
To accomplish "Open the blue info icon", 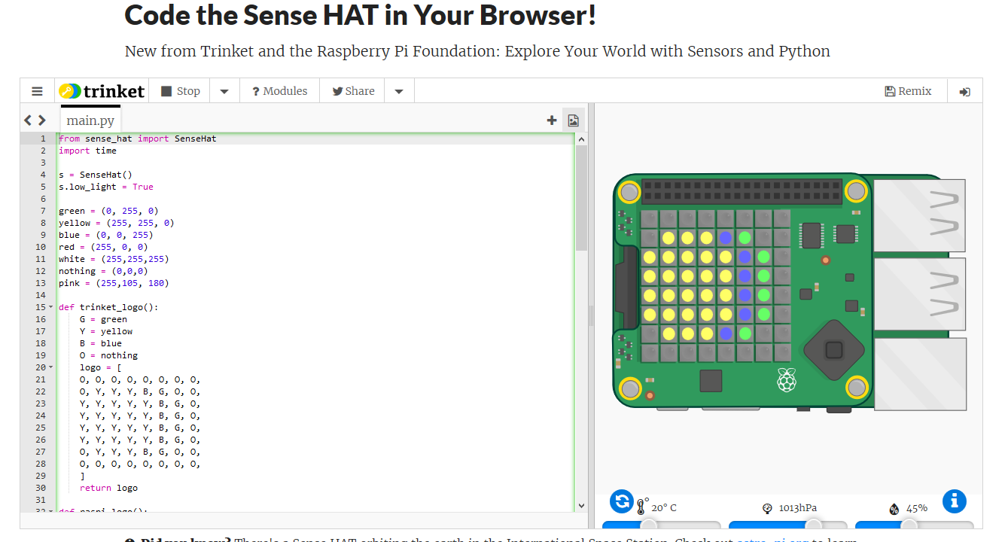I will click(x=954, y=501).
